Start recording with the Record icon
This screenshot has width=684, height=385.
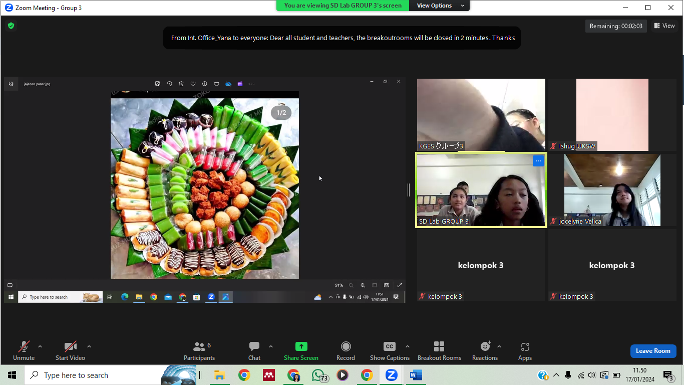point(346,347)
